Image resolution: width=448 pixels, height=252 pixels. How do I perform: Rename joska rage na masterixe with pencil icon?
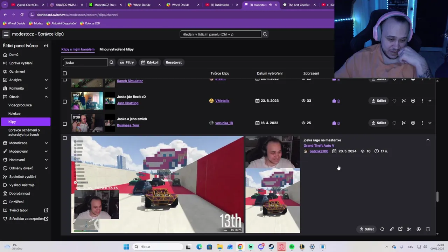pyautogui.click(x=392, y=229)
